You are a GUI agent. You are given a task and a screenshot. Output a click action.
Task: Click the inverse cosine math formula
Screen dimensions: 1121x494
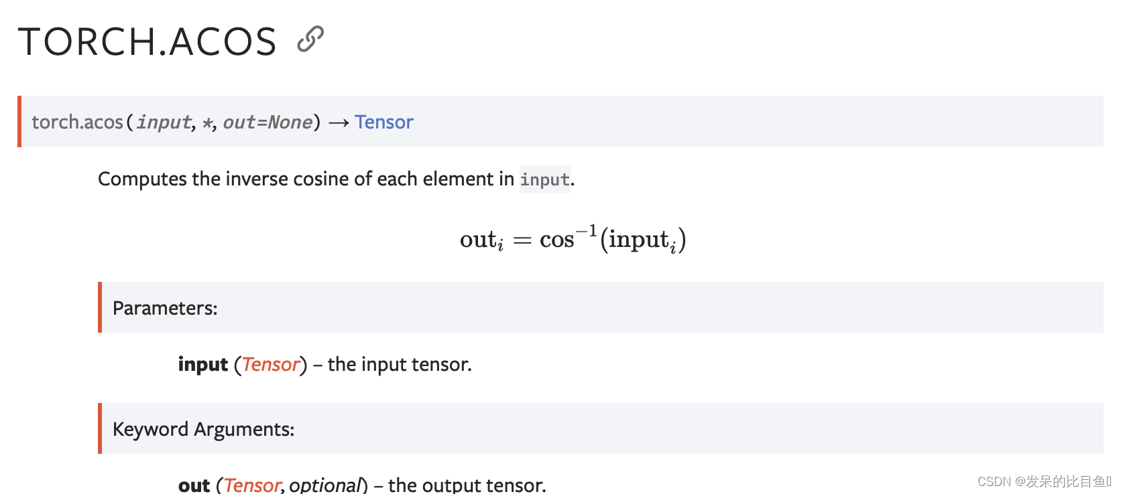(573, 239)
